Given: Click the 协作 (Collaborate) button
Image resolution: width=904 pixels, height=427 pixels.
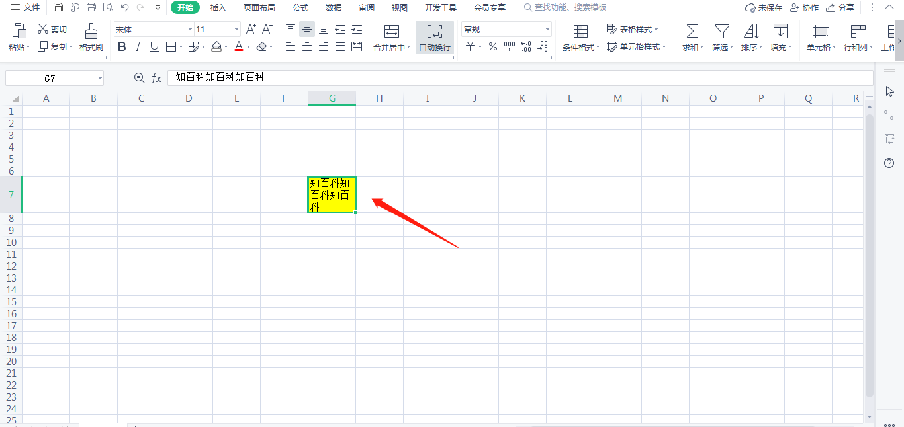Looking at the screenshot, I should tap(804, 7).
